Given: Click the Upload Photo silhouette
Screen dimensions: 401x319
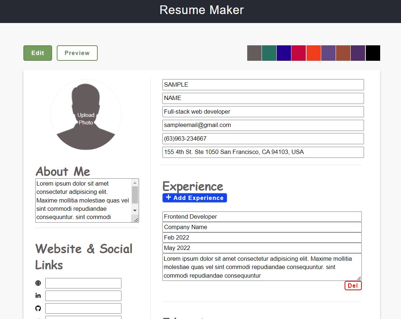Looking at the screenshot, I should pyautogui.click(x=86, y=115).
